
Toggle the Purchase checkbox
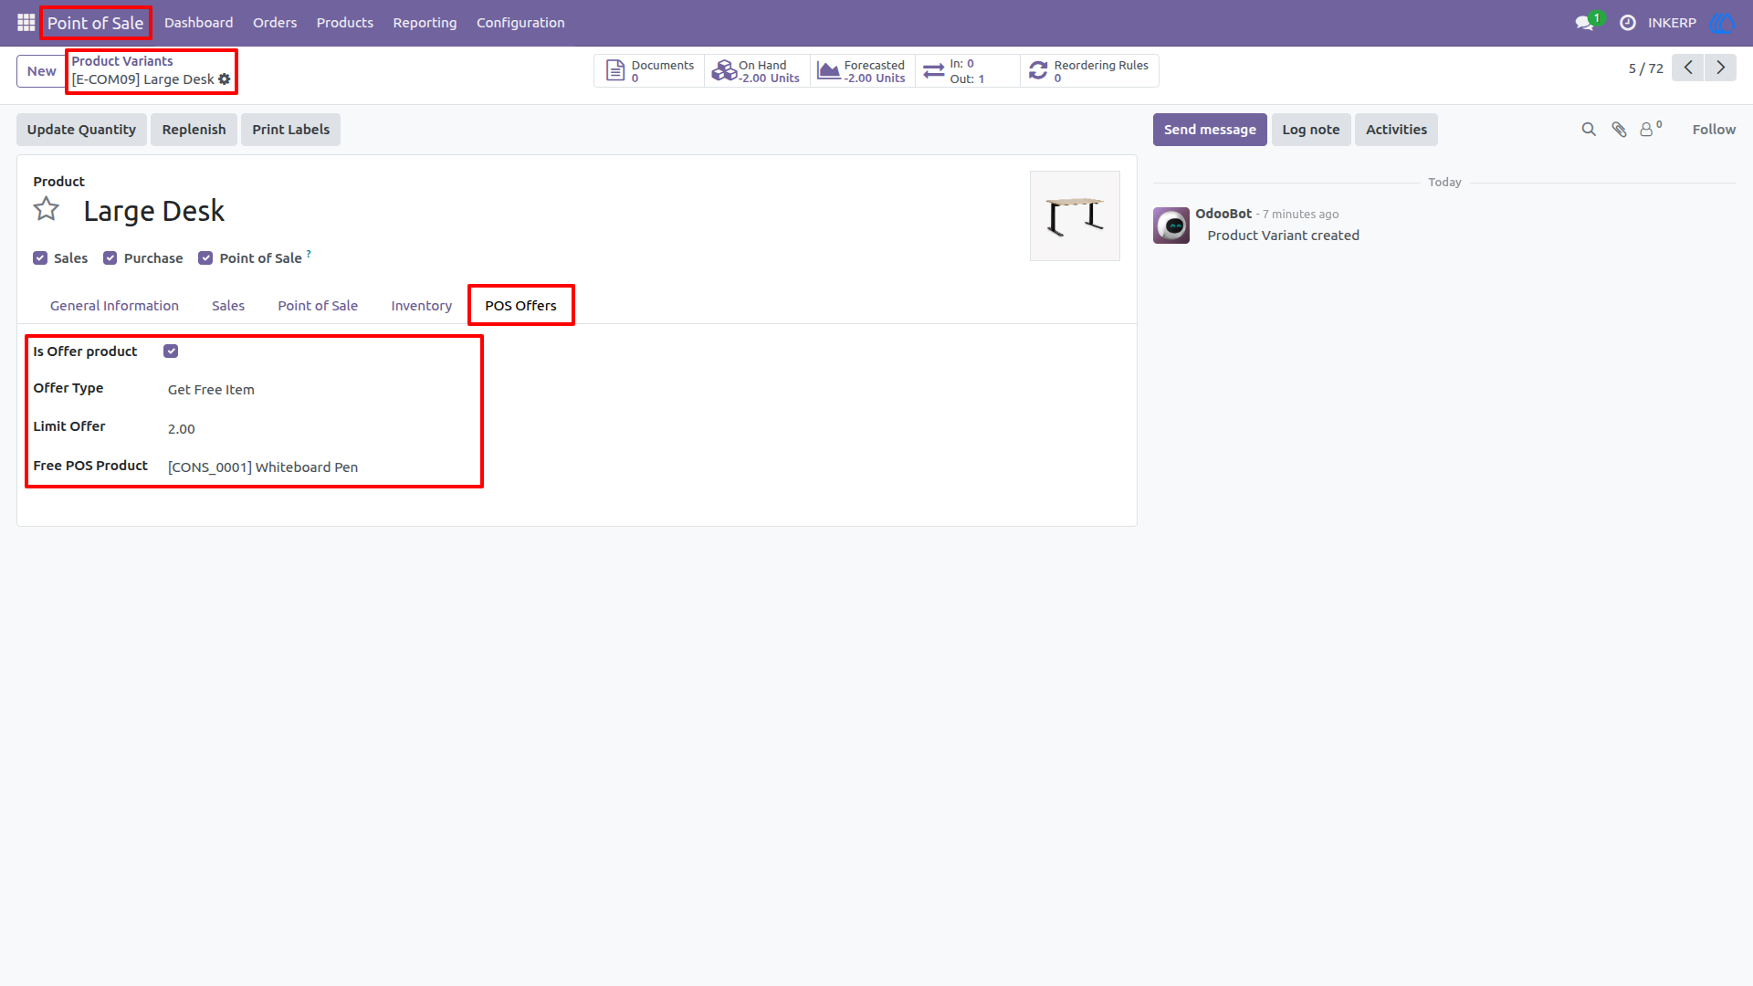110,258
